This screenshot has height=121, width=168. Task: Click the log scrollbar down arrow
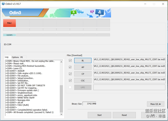tap(62, 114)
